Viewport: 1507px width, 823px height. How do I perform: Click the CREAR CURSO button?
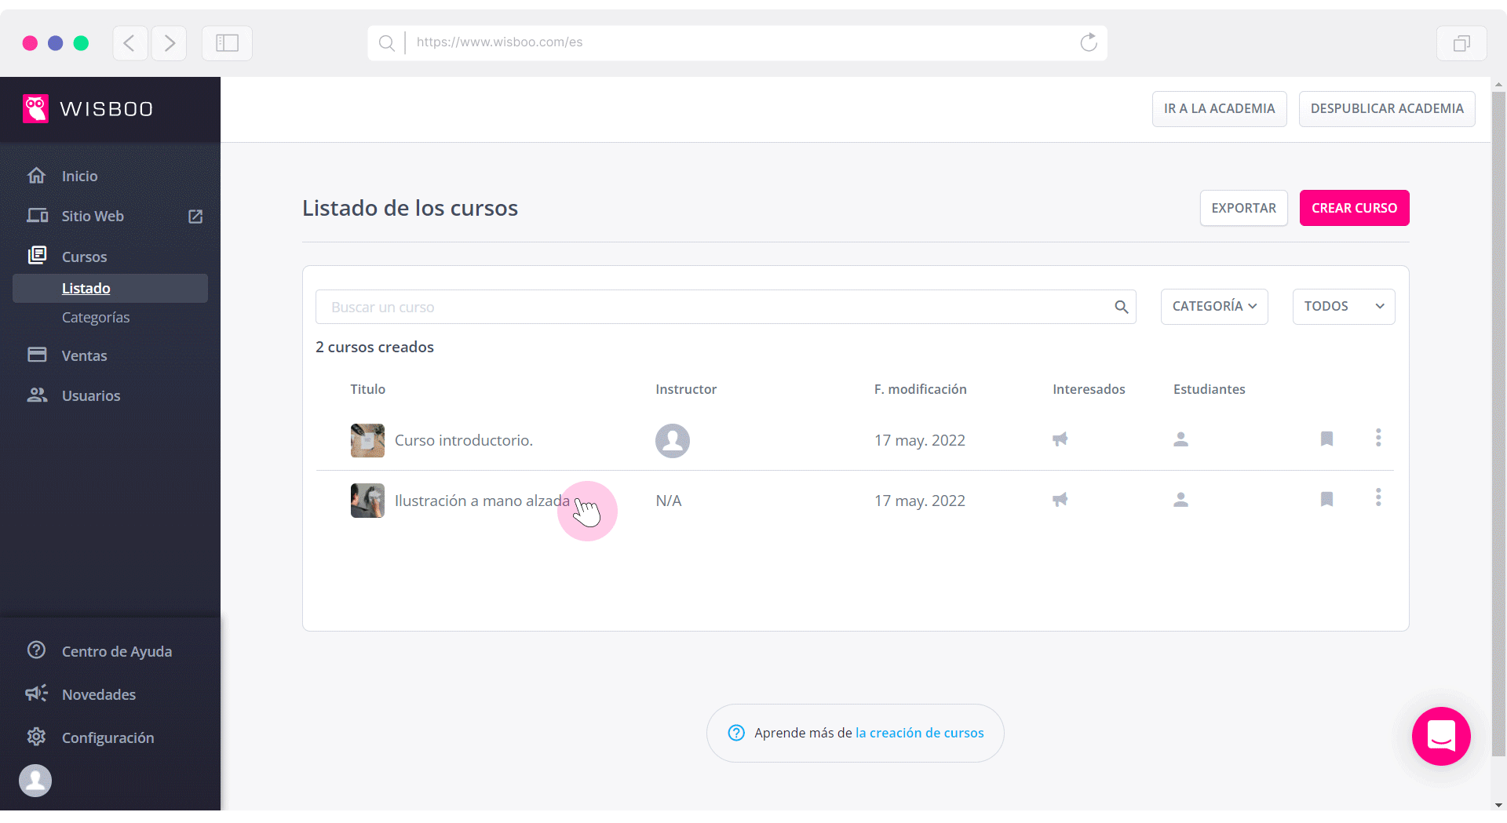tap(1354, 208)
